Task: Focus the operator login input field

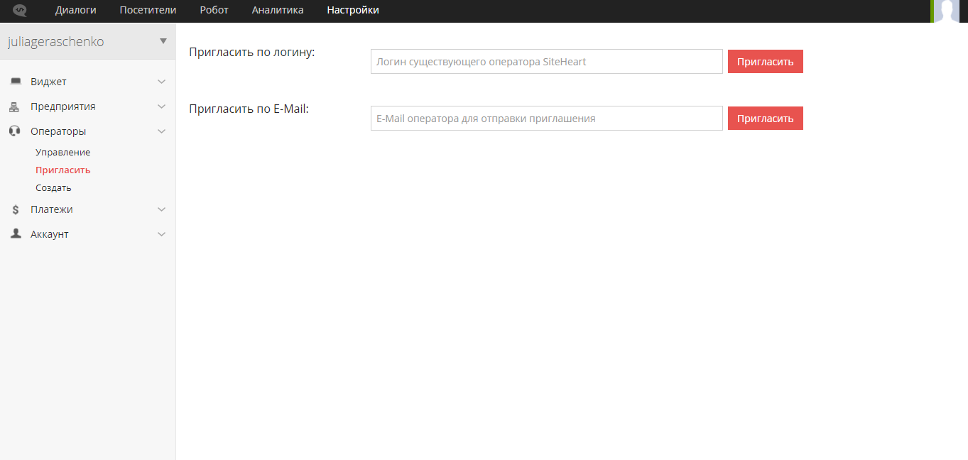Action: click(547, 61)
